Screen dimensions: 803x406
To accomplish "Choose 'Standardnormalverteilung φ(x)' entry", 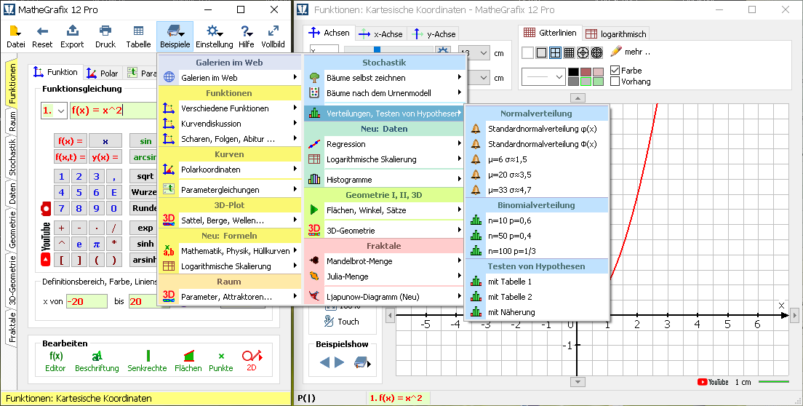I will [537, 129].
